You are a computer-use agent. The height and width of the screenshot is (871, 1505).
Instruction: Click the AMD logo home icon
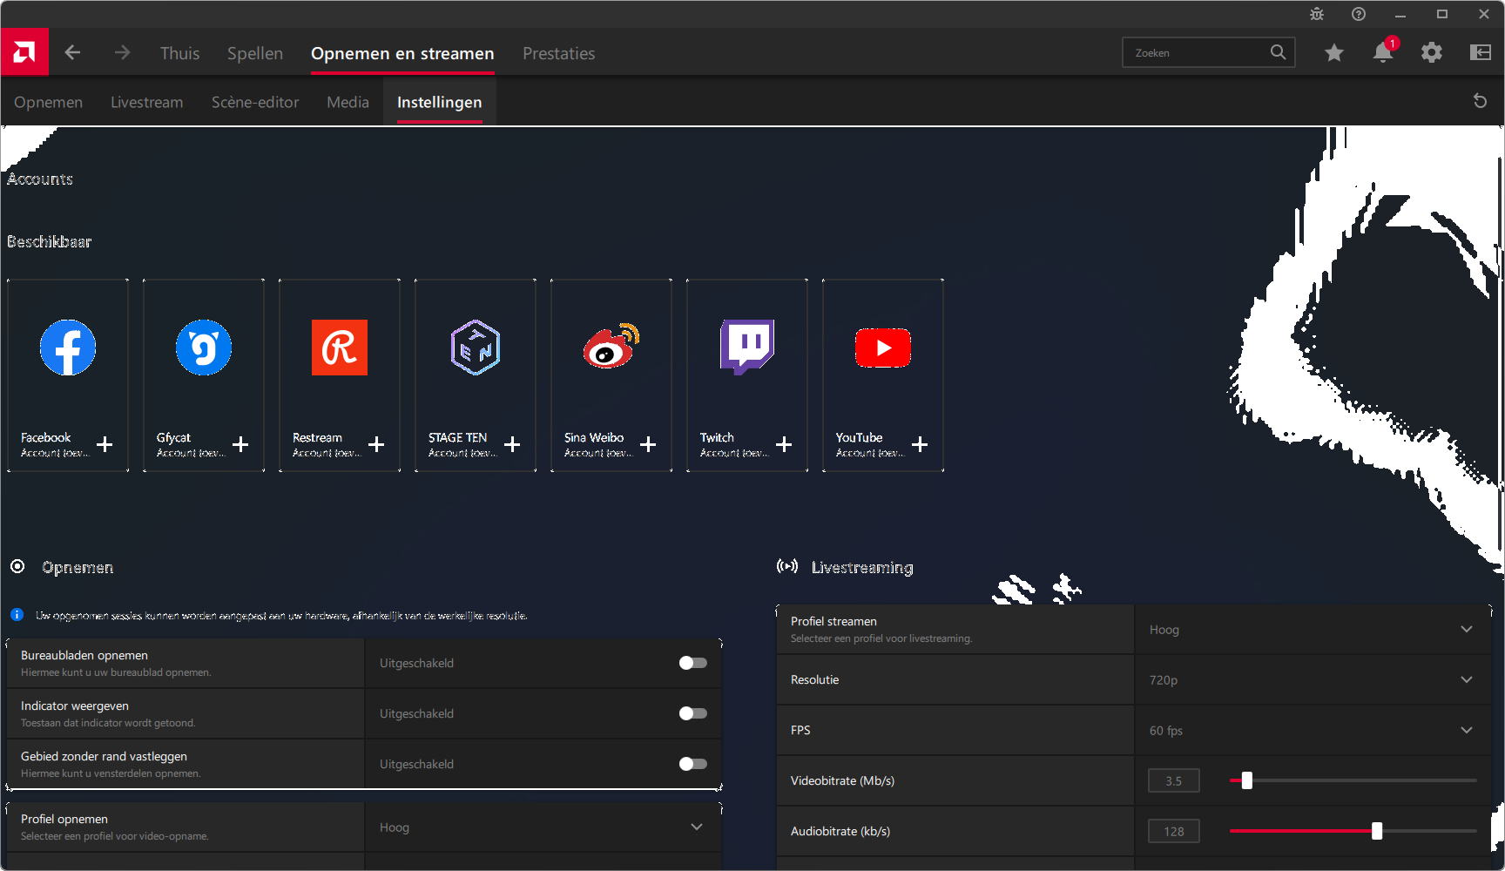pos(24,52)
